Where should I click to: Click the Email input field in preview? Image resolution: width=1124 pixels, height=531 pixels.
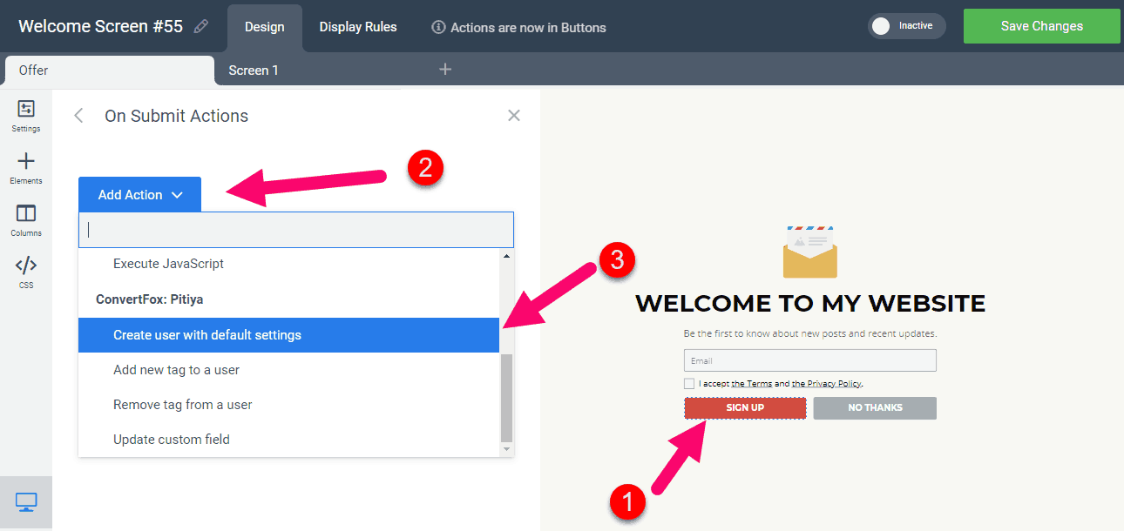810,360
